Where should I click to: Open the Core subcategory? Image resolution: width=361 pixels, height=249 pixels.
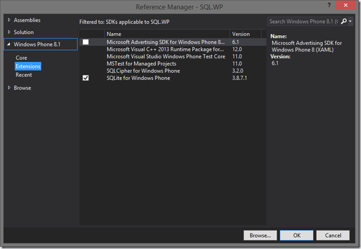(21, 58)
